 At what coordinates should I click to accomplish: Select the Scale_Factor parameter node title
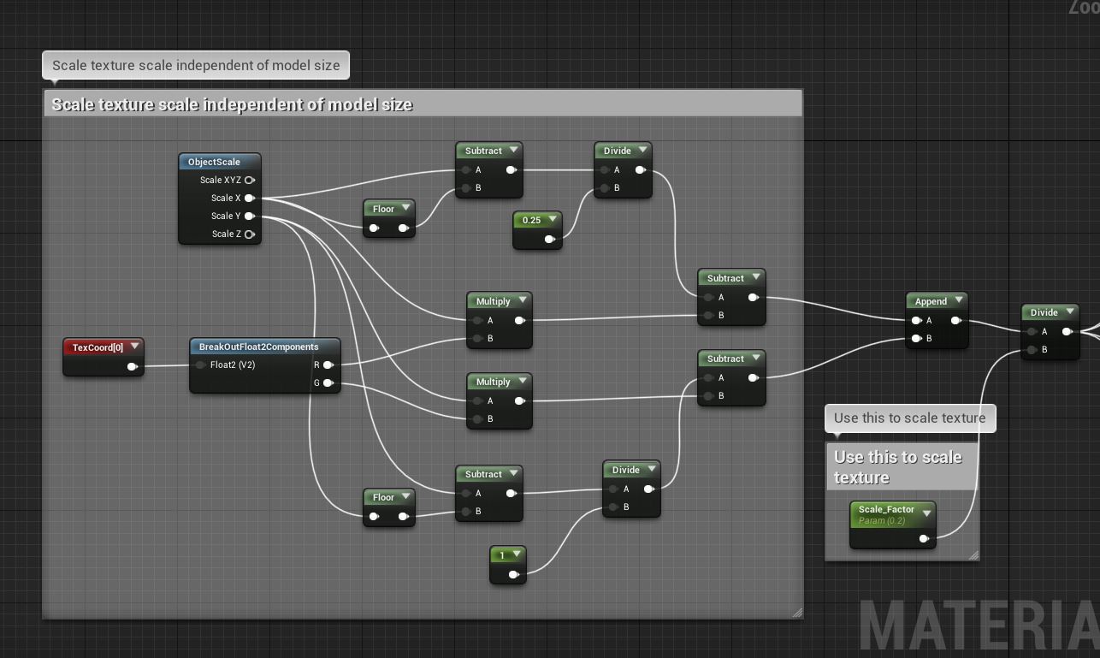(x=886, y=509)
